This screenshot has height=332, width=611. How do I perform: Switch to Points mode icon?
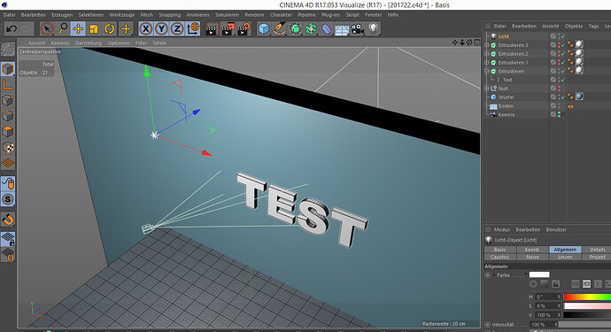click(x=8, y=100)
